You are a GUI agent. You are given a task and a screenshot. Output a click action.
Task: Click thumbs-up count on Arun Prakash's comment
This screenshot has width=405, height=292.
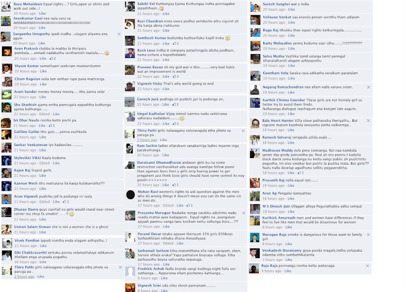coord(55,59)
